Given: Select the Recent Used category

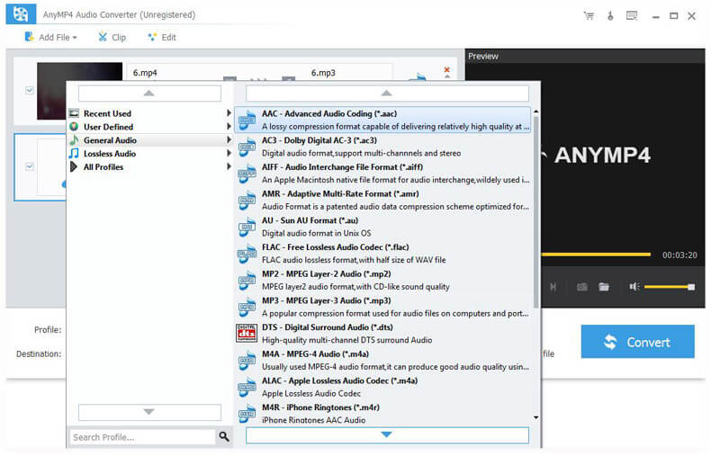Looking at the screenshot, I should click(x=107, y=113).
